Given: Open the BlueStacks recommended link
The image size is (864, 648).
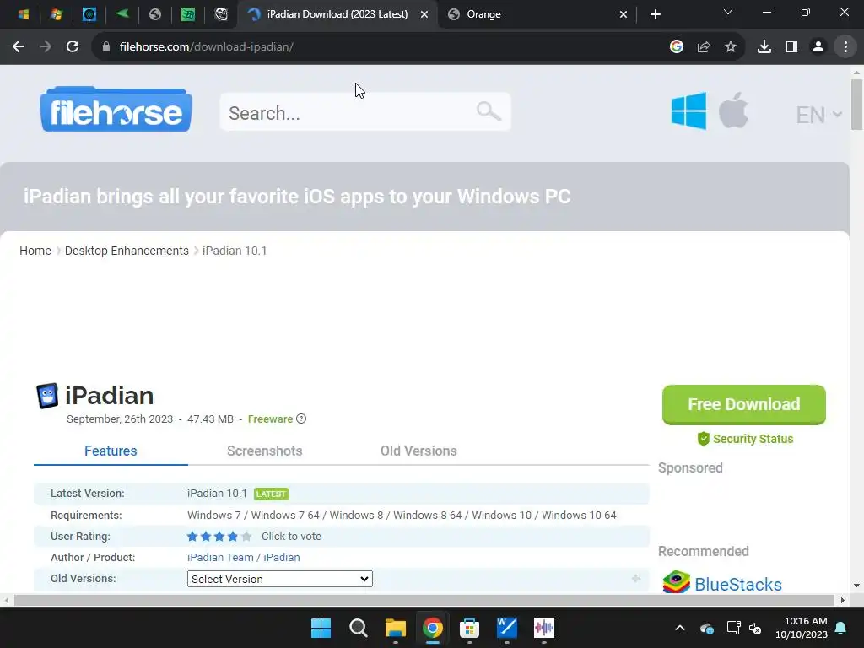Looking at the screenshot, I should (737, 584).
